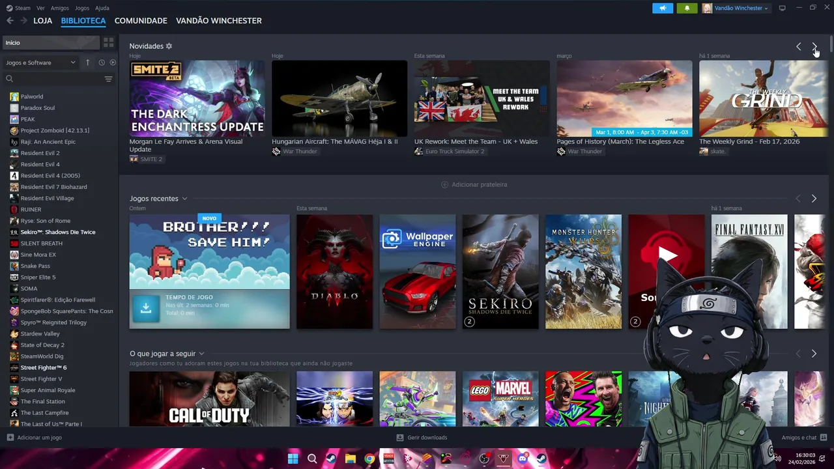
Task: Open File Explorer from the taskbar
Action: (351, 459)
